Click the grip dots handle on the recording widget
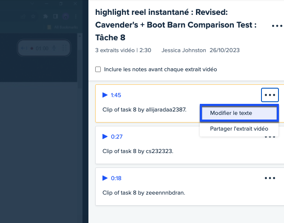This screenshot has height=223, width=284. pyautogui.click(x=64, y=48)
